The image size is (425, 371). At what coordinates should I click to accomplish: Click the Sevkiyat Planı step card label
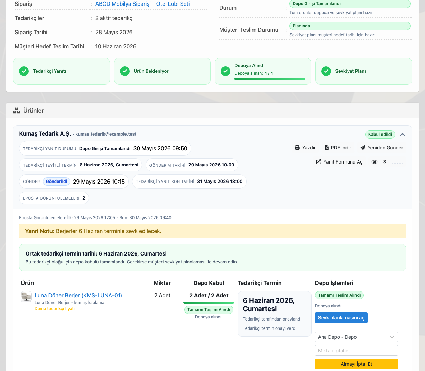[x=350, y=71]
